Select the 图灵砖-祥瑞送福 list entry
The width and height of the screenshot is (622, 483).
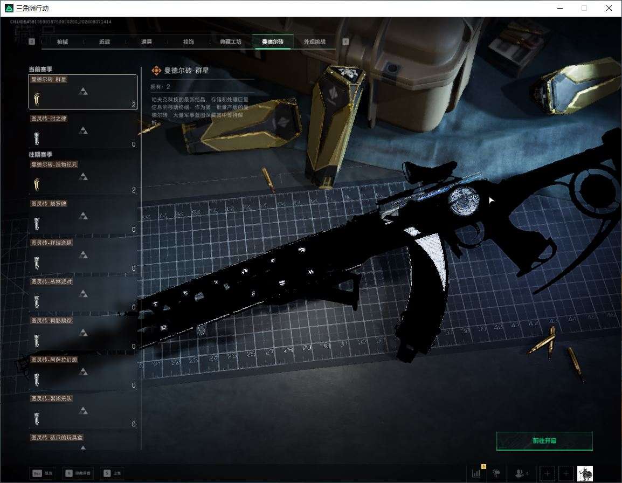(x=83, y=255)
